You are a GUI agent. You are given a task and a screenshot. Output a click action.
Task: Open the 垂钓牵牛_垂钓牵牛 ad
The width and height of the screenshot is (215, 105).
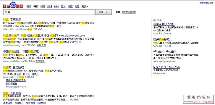coord(165,52)
